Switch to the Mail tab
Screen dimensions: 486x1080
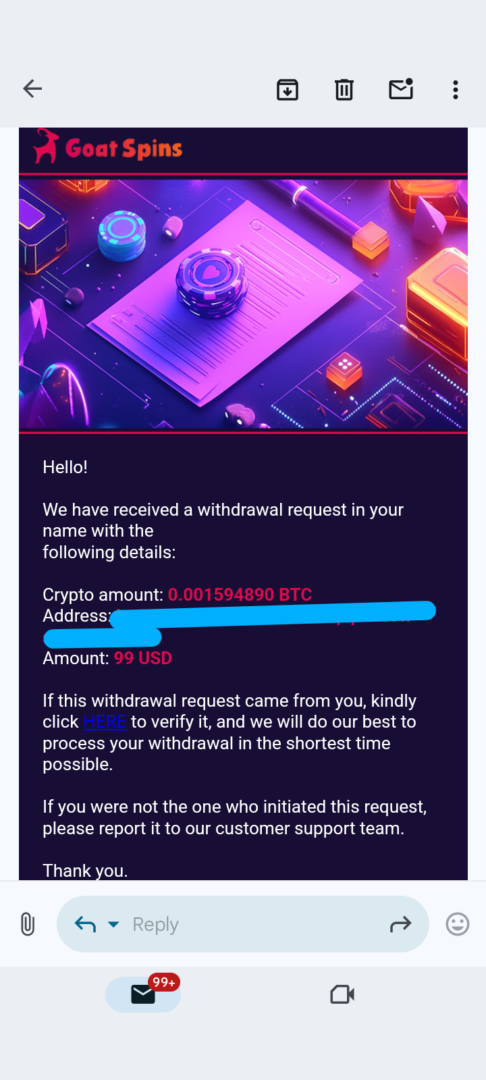click(142, 994)
